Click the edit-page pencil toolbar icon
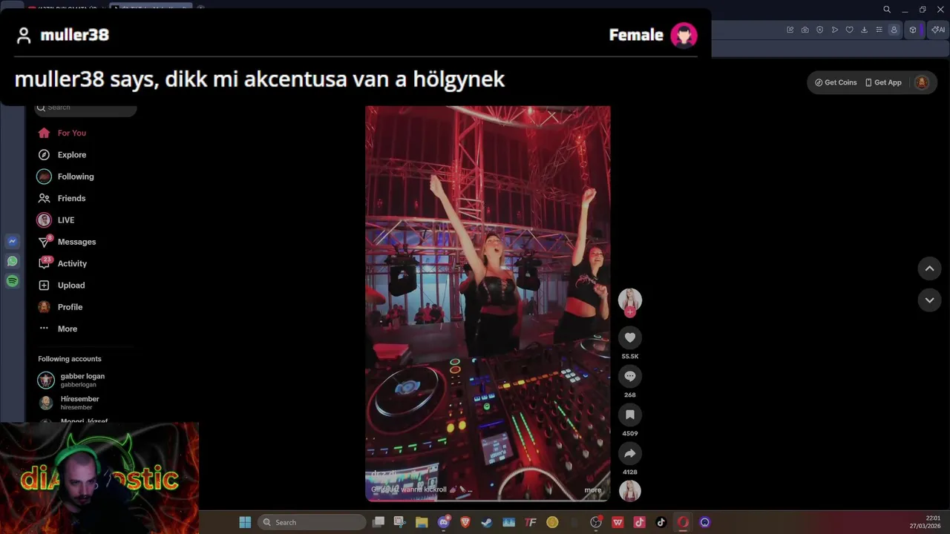This screenshot has width=950, height=534. click(790, 30)
